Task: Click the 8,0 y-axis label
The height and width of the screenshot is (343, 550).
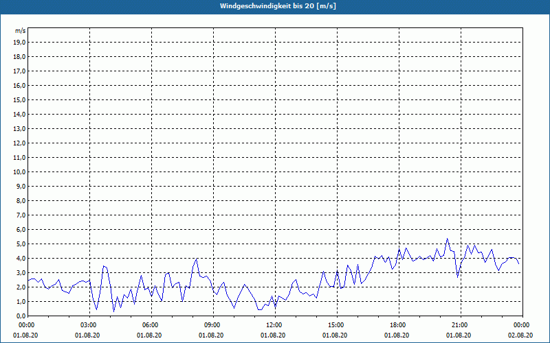Action: click(21, 200)
